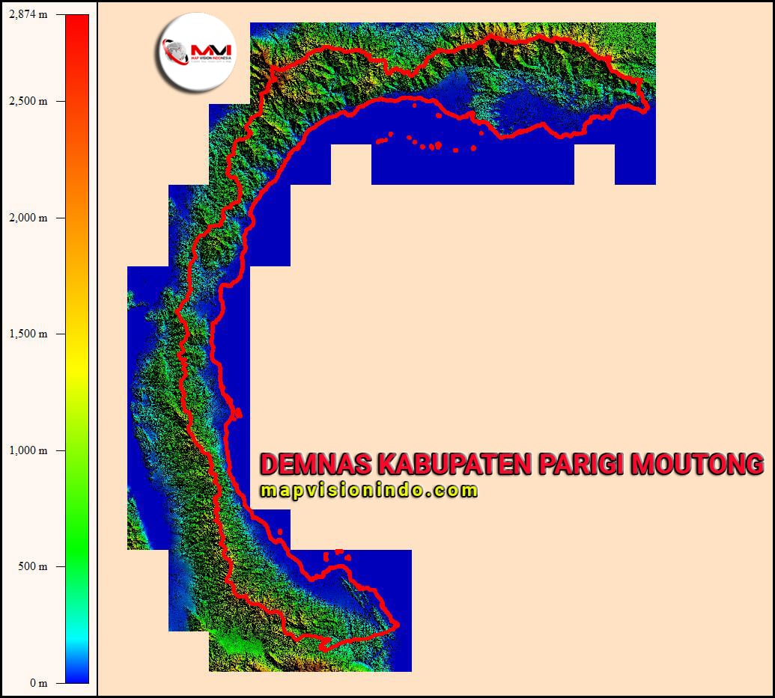The width and height of the screenshot is (775, 698).
Task: Click the right beige notch in the northern sea
Action: click(594, 164)
